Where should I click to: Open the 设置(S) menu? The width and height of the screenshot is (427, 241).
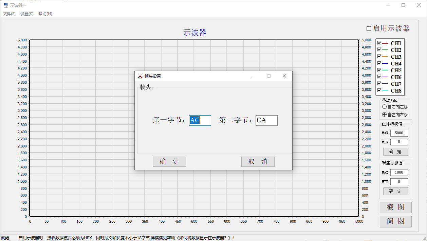[27, 14]
